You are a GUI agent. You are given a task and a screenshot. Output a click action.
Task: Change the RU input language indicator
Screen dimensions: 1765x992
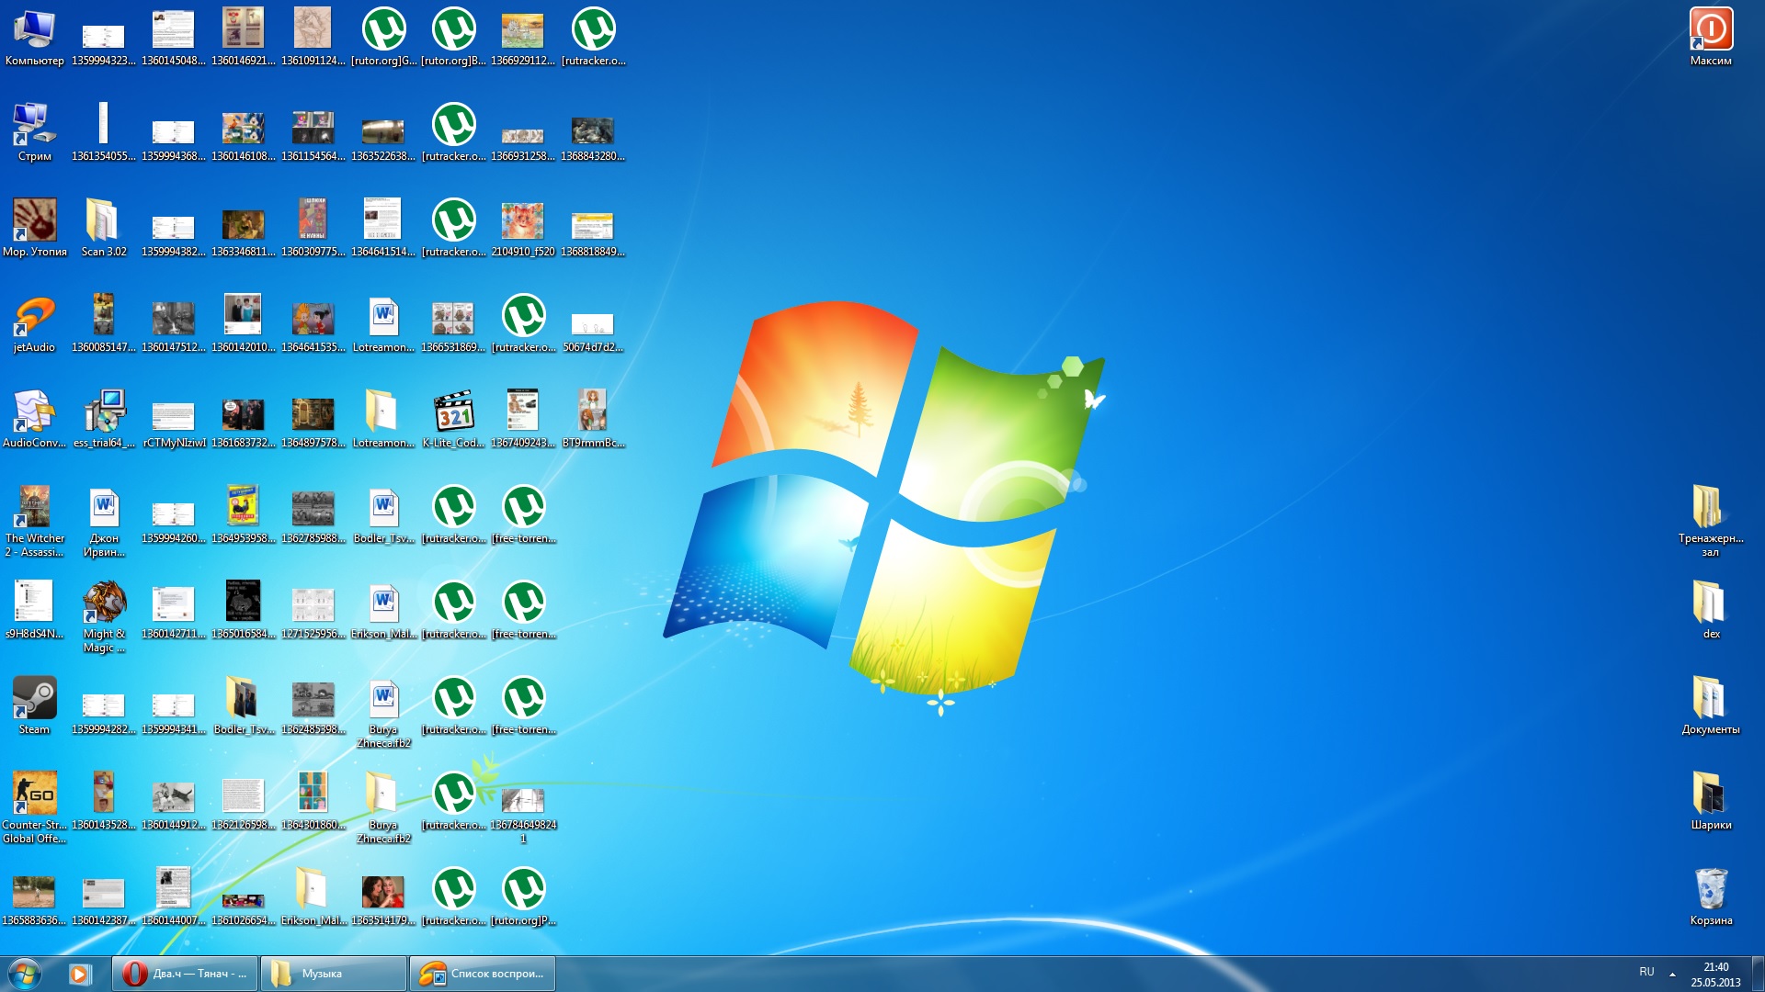(1646, 972)
